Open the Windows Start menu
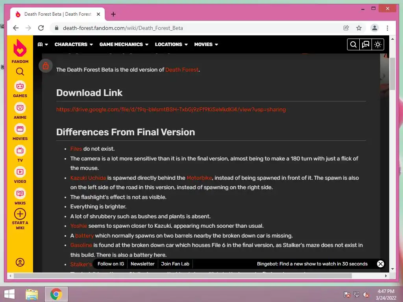This screenshot has width=403, height=302. point(9,294)
